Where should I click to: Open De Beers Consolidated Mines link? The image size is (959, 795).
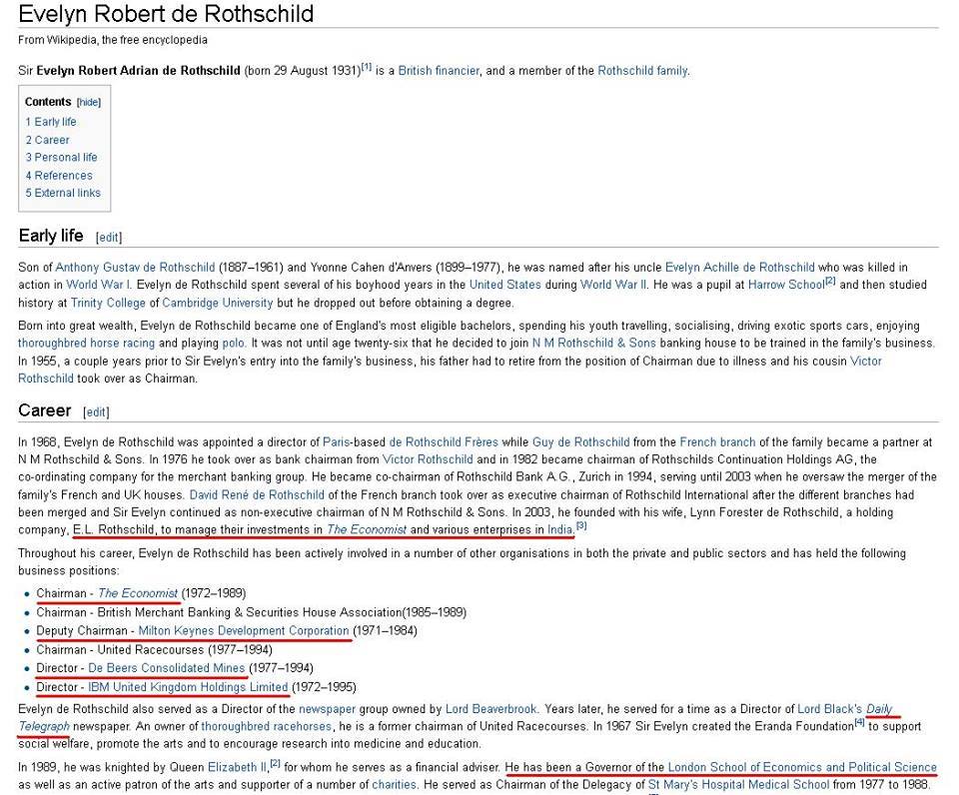(167, 668)
